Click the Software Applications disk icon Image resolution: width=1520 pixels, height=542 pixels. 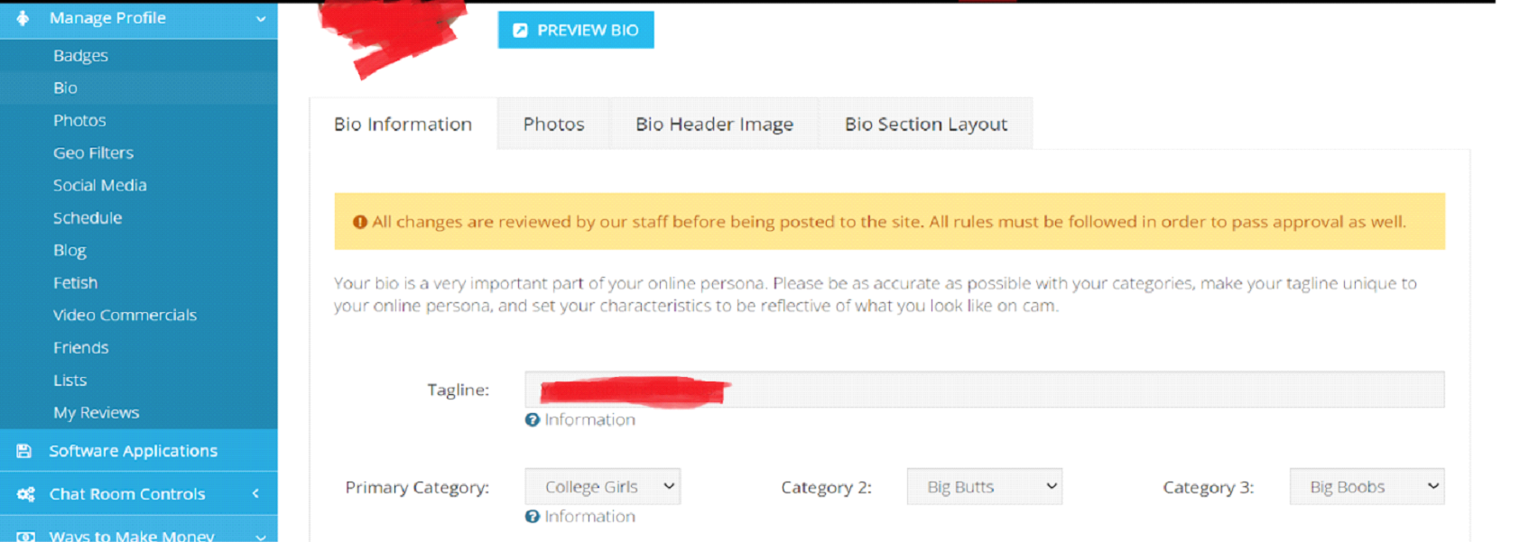tap(24, 451)
